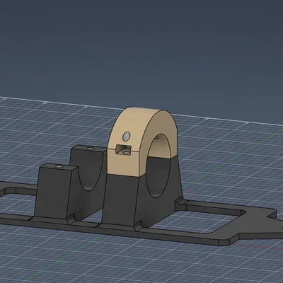Select the rectangular nut slot on beige cap
Viewport: 283px width, 283px height.
click(123, 150)
